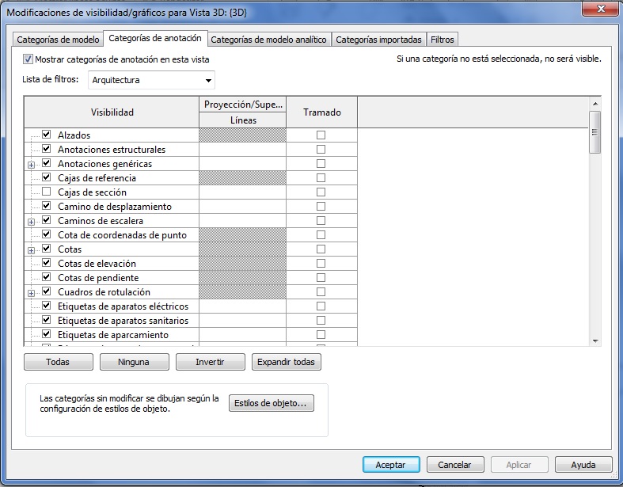Open Estilos de objeto settings

point(272,404)
